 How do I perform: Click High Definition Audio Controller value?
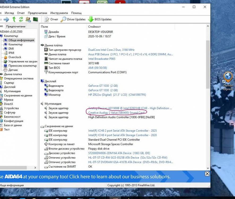coord(121,117)
